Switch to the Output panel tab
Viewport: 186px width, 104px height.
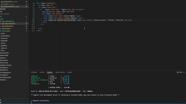point(42,72)
